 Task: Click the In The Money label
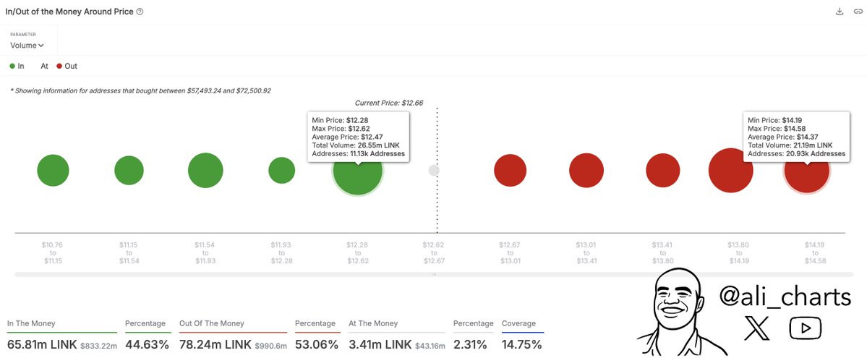click(31, 323)
